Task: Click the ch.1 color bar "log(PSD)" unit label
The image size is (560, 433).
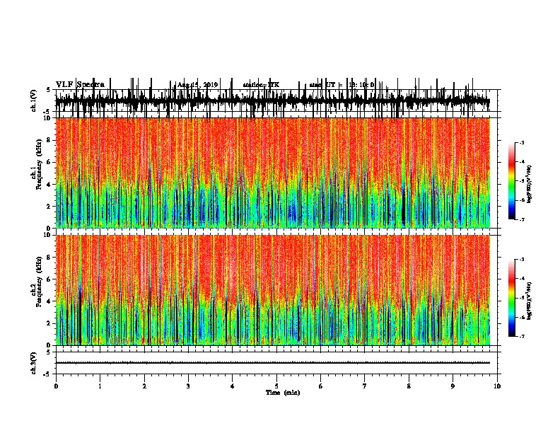Action: (x=530, y=185)
